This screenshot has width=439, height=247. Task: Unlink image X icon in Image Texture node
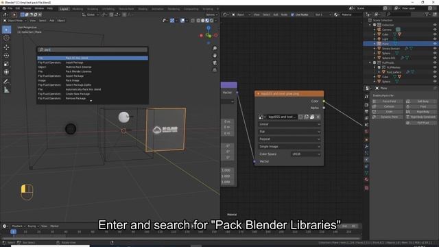(x=318, y=117)
